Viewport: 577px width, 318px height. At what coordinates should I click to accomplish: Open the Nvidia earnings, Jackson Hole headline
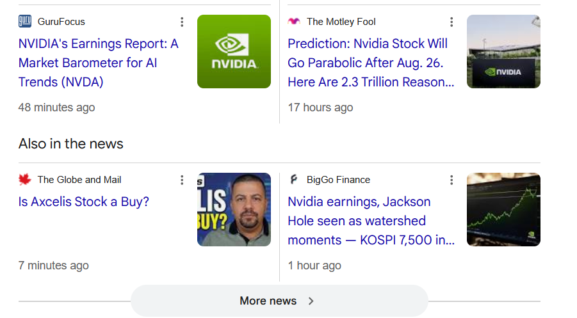(371, 221)
